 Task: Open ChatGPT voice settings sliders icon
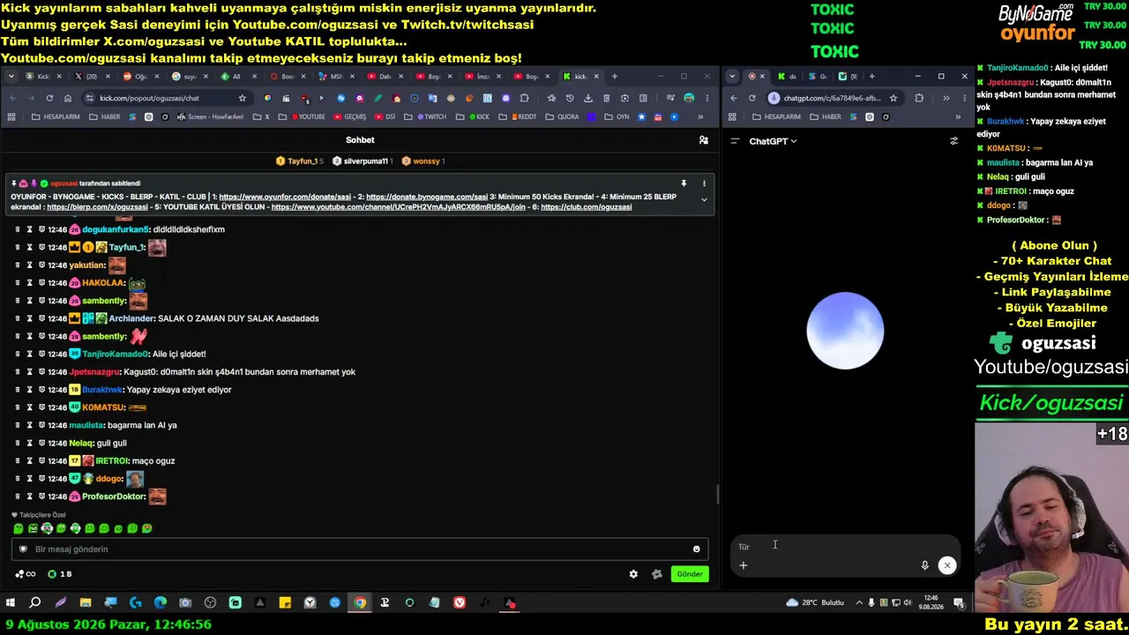pos(953,141)
